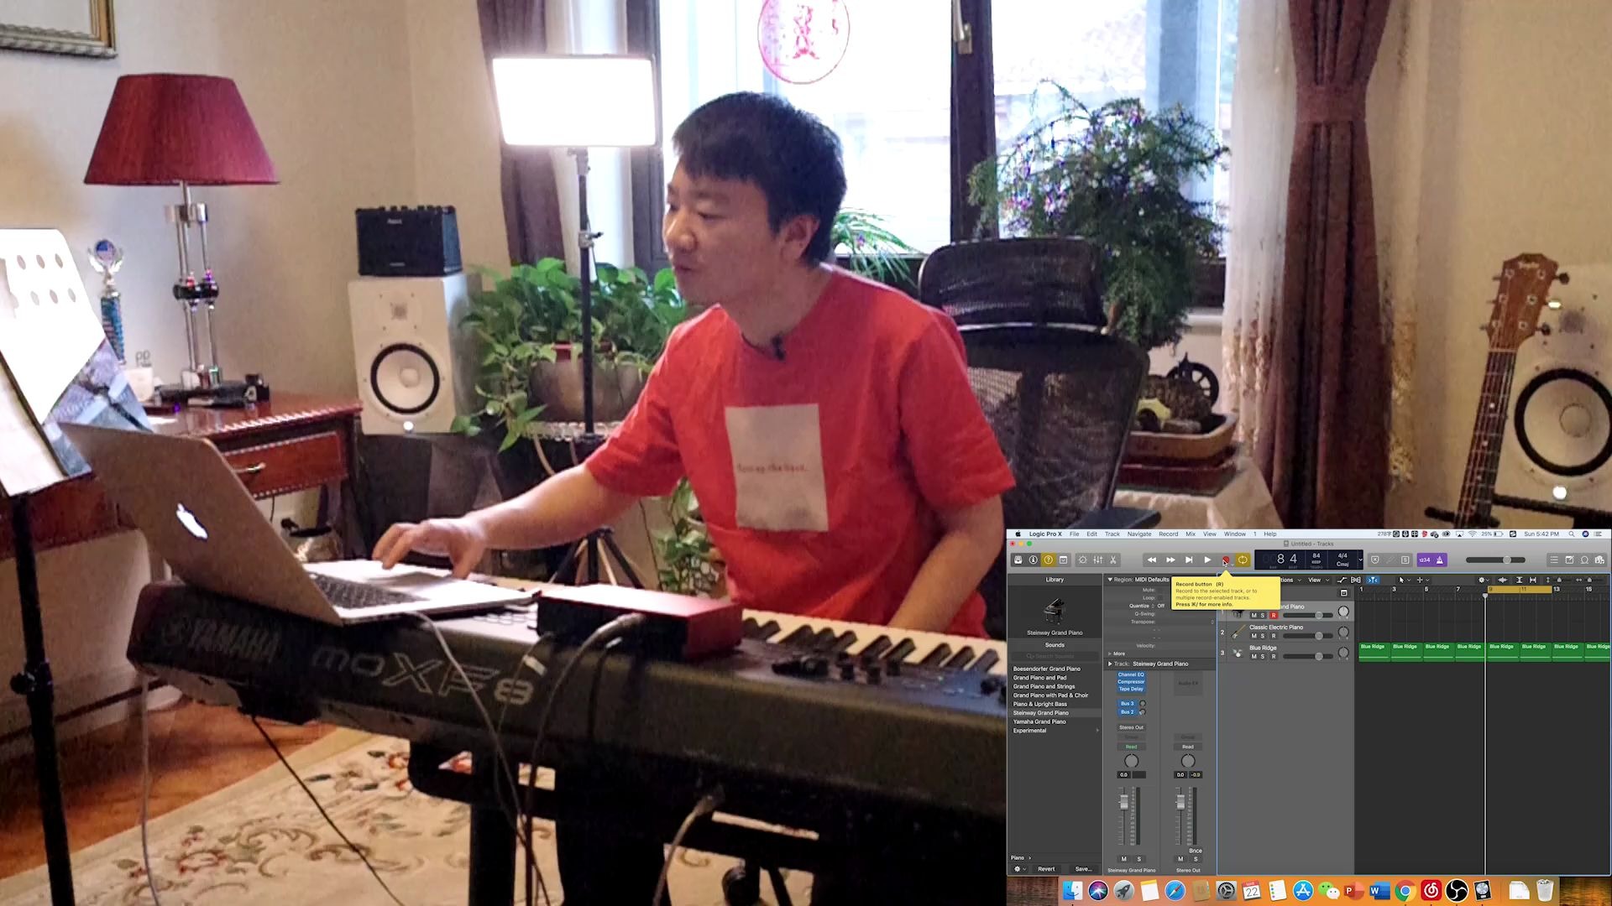Open the Cycle/Loop mode icon
This screenshot has height=906, width=1612.
pos(1243,560)
